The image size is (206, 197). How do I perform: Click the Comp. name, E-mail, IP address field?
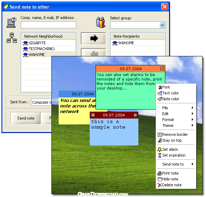click(x=48, y=25)
